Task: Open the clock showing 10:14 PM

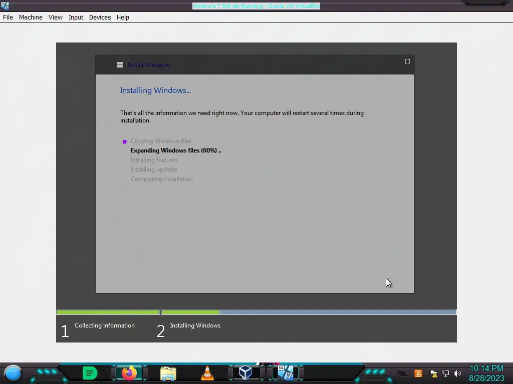Action: click(486, 373)
